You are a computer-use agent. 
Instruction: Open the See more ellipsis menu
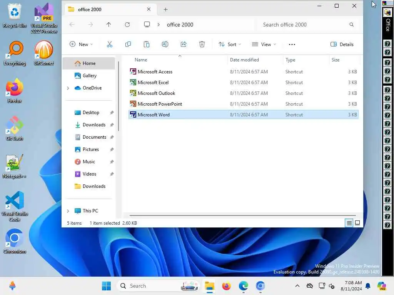292,45
